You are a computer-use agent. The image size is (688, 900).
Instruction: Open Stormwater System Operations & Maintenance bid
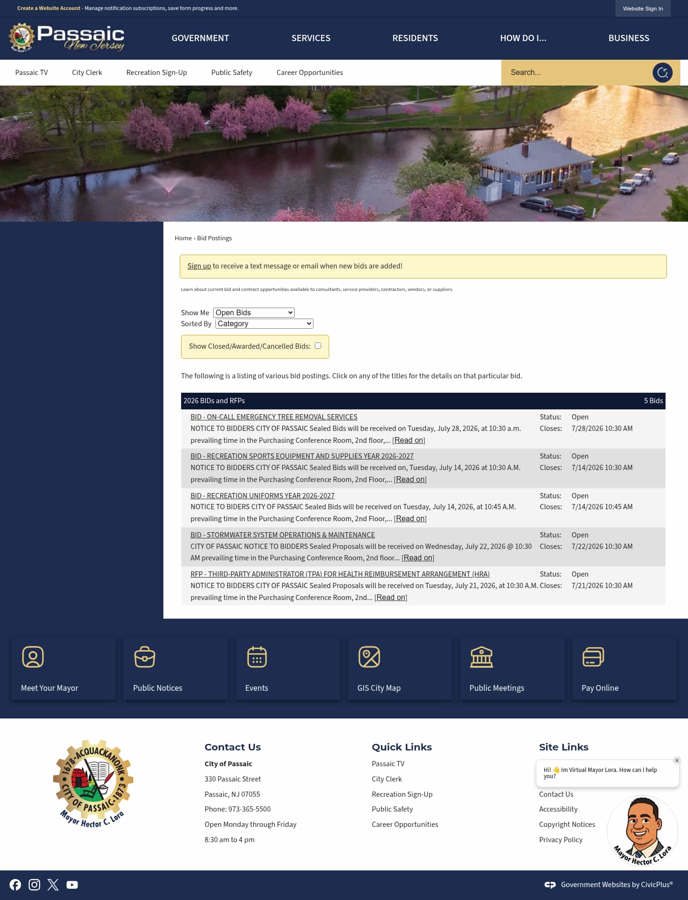click(282, 535)
